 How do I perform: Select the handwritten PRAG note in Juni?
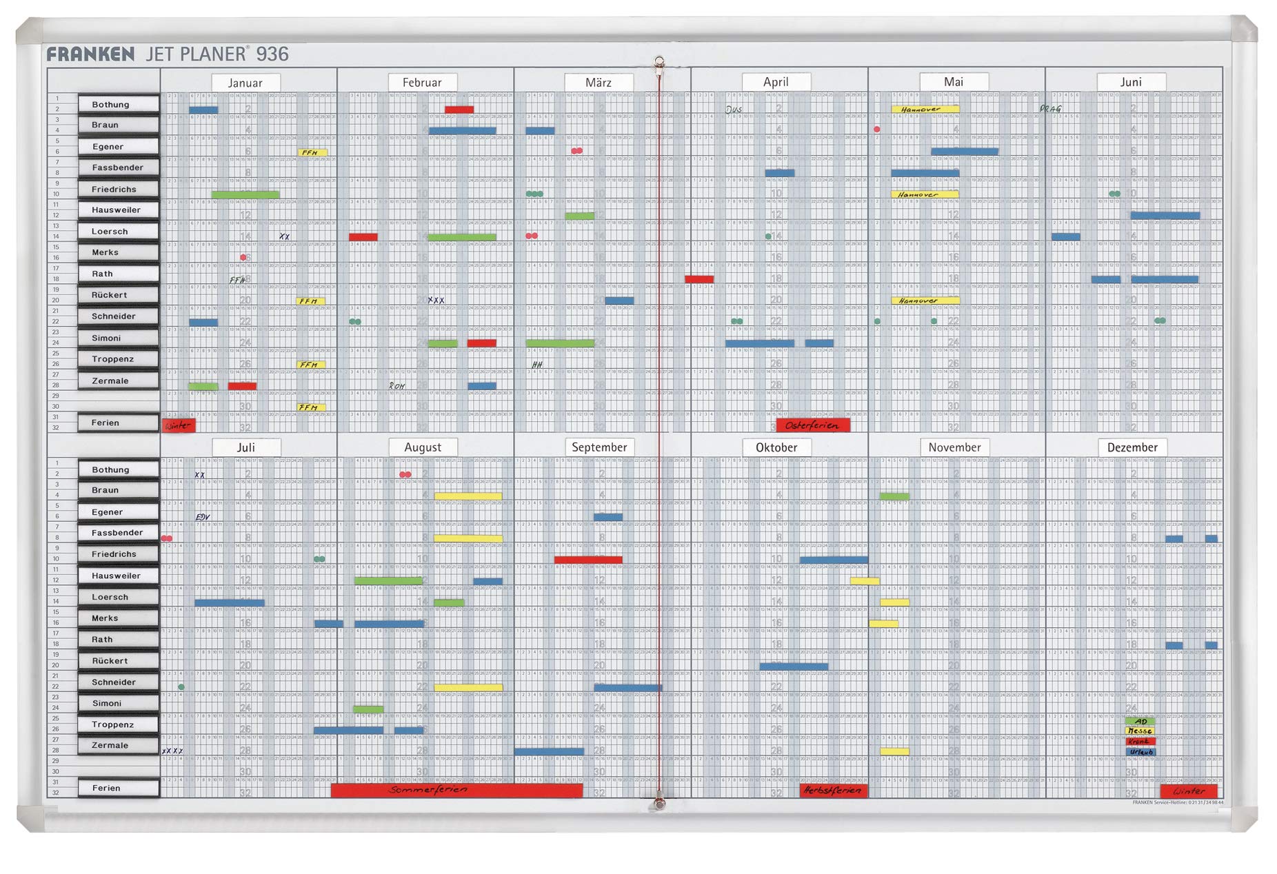[x=1050, y=109]
